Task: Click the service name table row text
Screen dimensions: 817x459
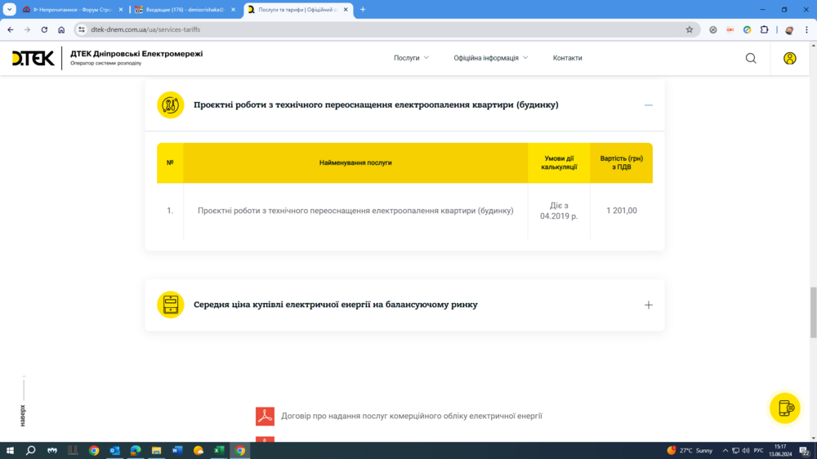Action: pos(355,211)
